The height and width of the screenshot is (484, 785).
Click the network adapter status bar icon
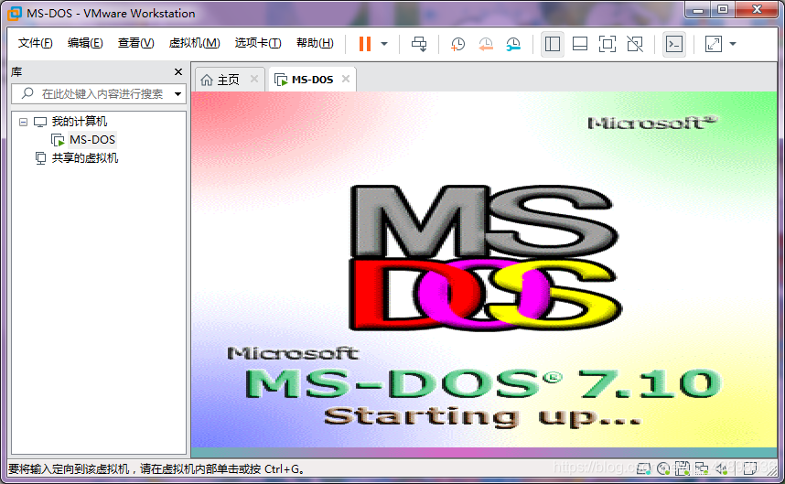702,468
